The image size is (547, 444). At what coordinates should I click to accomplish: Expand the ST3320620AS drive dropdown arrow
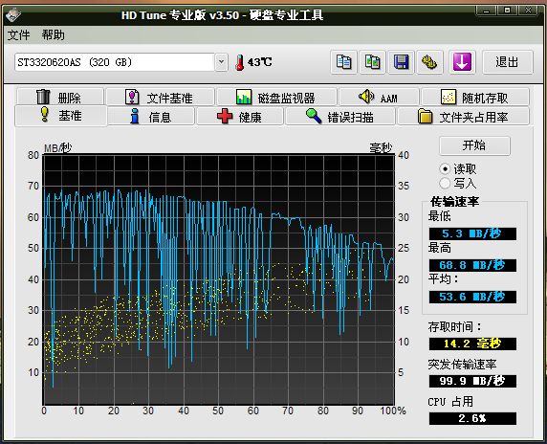[x=221, y=62]
